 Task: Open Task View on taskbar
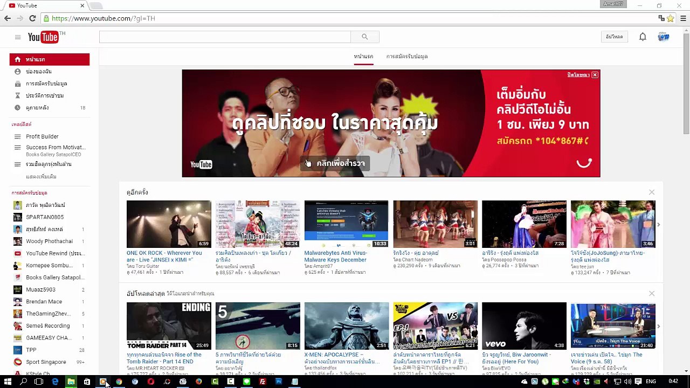(x=39, y=382)
